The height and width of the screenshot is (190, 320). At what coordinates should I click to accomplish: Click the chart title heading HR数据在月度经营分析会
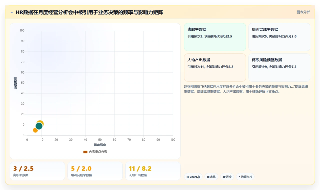(x=89, y=12)
